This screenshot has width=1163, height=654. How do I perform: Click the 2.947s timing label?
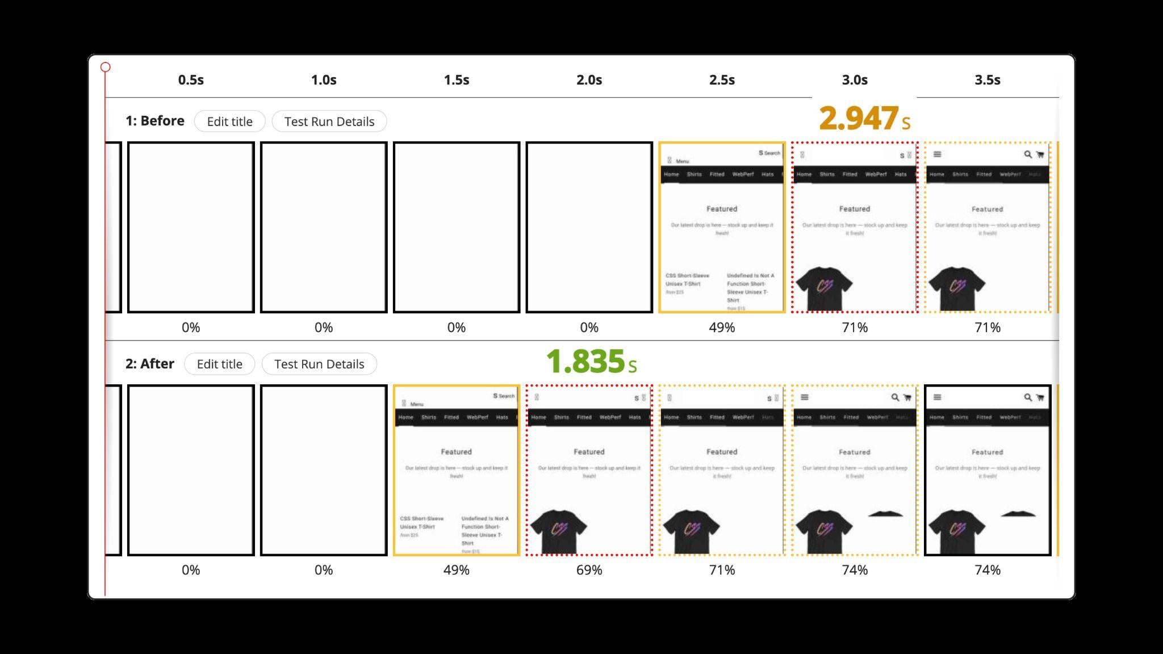coord(866,120)
